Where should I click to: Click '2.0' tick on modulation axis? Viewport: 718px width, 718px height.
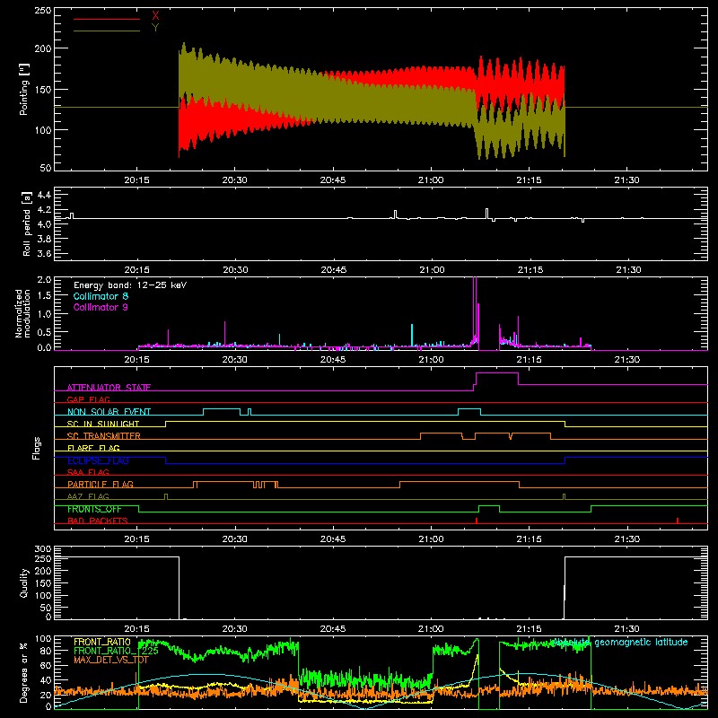(44, 280)
